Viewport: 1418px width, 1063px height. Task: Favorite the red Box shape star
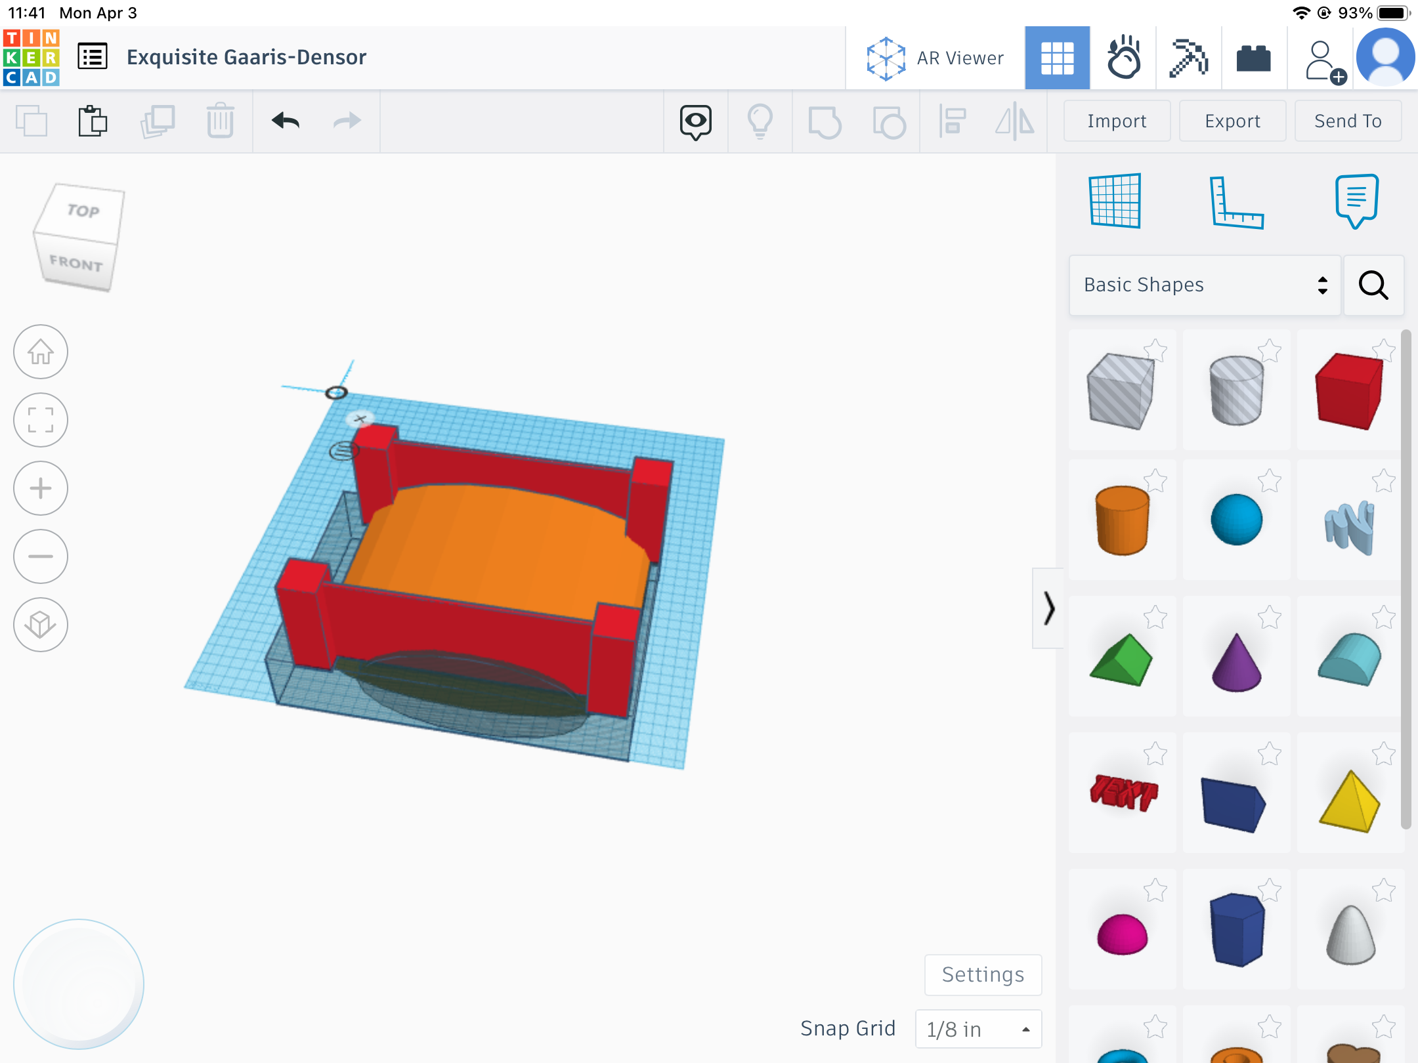tap(1383, 350)
